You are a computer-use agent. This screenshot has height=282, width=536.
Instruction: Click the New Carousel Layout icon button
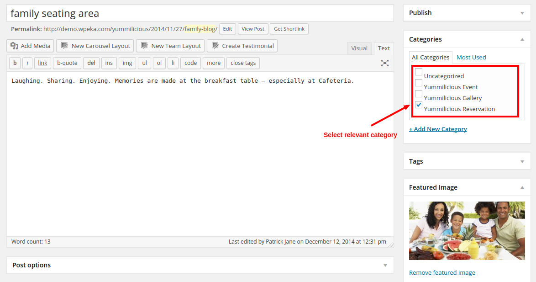[x=65, y=46]
